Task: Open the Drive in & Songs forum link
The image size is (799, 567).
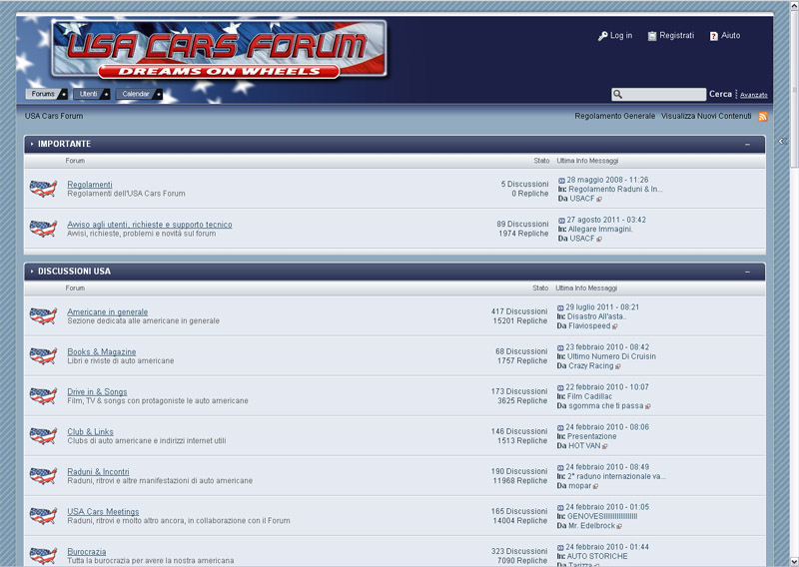Action: (x=97, y=391)
